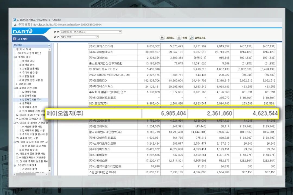Click the 다운로드 download button label

(170, 38)
